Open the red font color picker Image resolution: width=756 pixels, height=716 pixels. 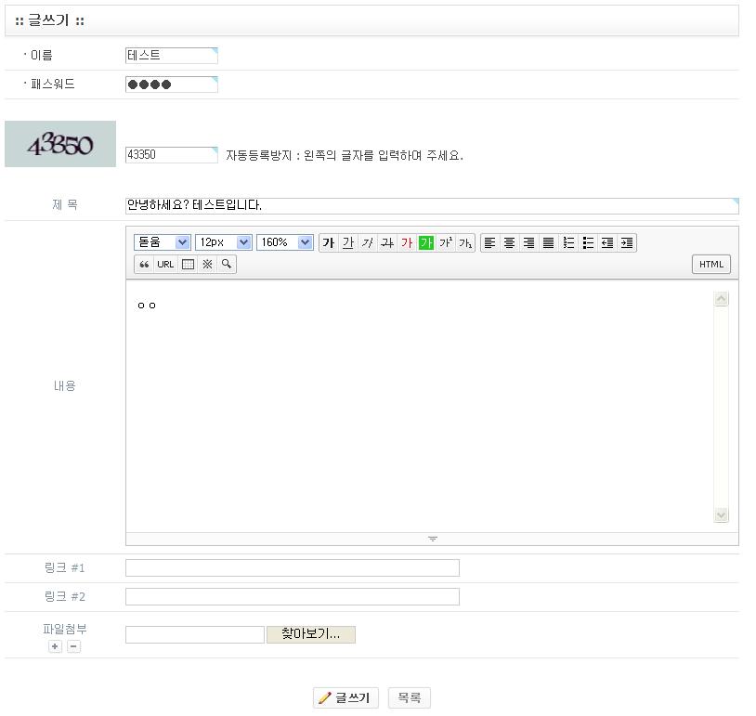pyautogui.click(x=406, y=243)
